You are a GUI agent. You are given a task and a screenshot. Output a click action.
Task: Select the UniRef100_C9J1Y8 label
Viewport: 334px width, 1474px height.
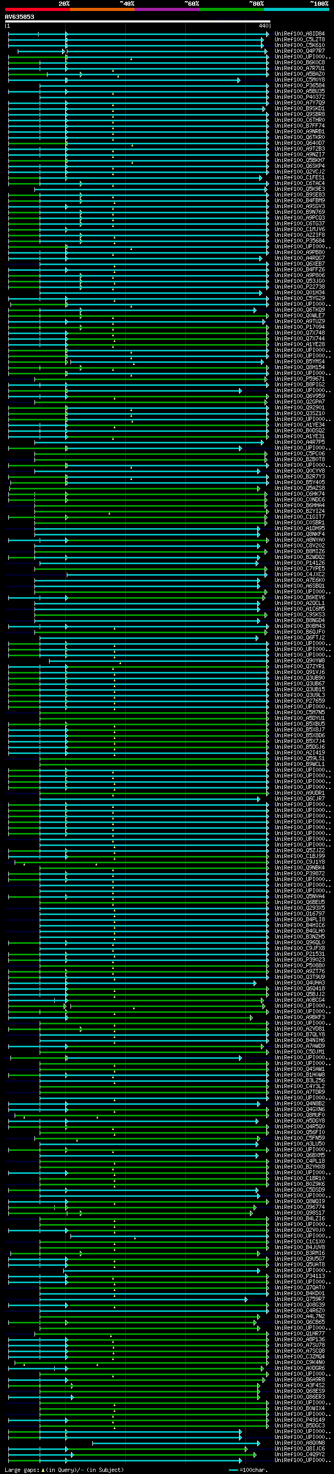pos(300,862)
